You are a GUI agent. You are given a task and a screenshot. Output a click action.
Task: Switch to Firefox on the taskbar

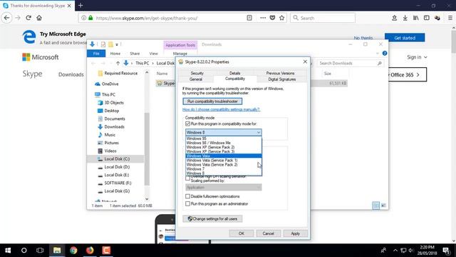pyautogui.click(x=90, y=251)
